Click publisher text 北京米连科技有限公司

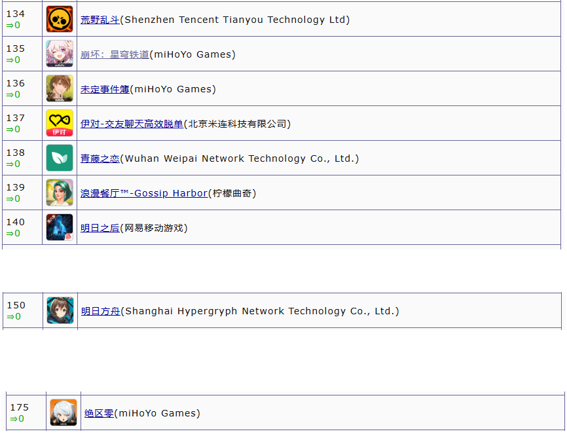[x=237, y=124]
